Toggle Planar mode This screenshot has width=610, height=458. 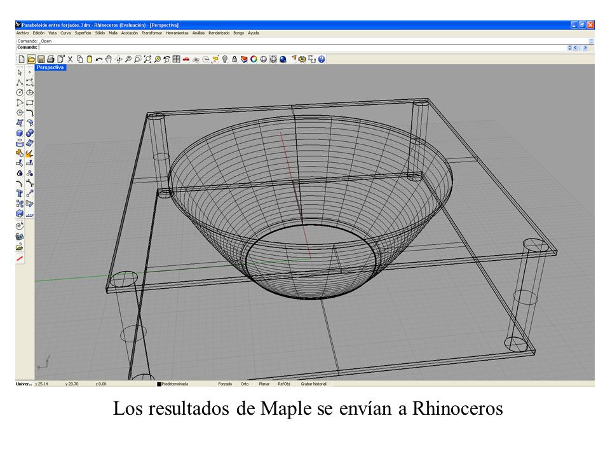click(264, 384)
